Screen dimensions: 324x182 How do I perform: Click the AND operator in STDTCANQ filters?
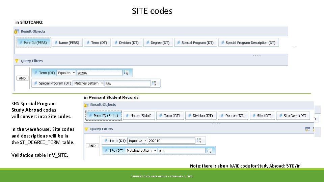[x=22, y=78]
